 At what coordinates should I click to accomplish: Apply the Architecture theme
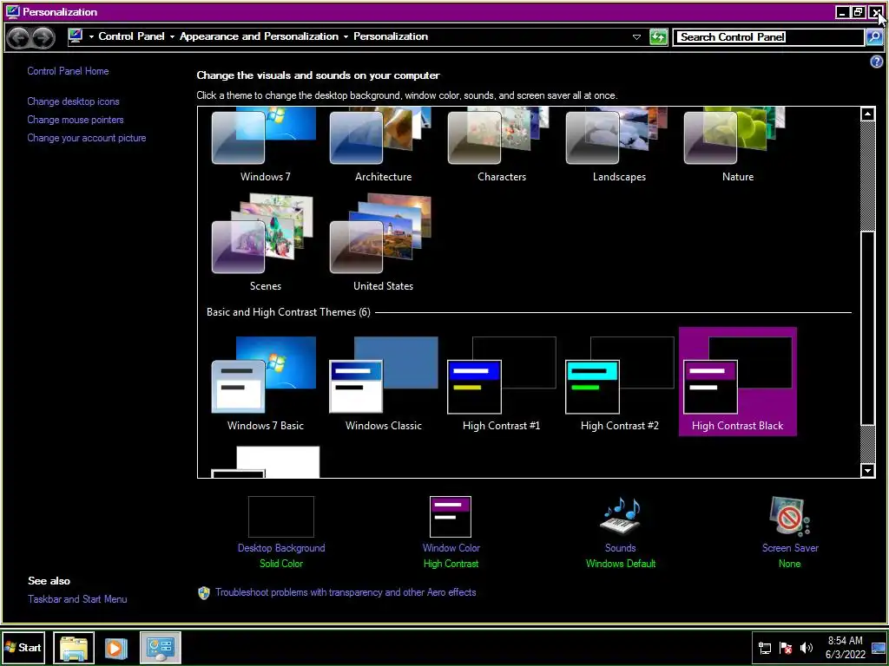pyautogui.click(x=383, y=145)
